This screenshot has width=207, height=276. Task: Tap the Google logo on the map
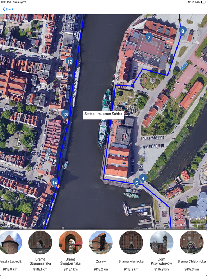click(x=7, y=226)
